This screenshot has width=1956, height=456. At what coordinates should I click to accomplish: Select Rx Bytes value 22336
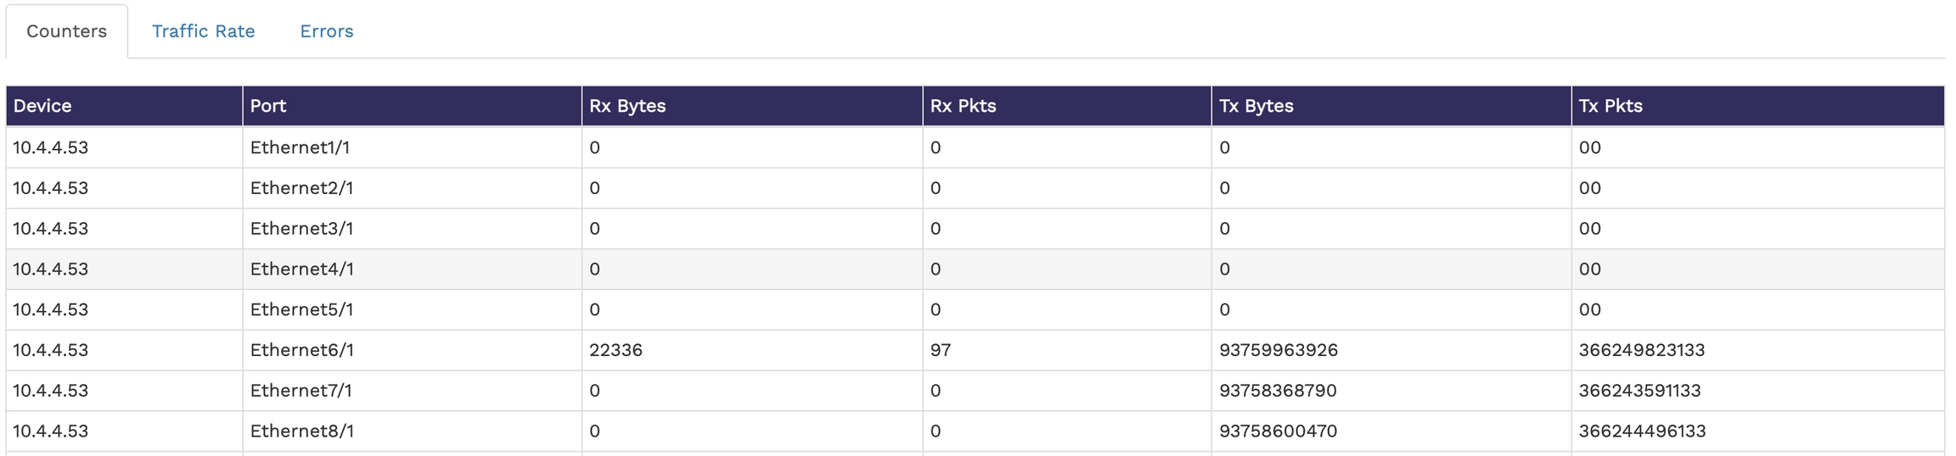tap(615, 350)
